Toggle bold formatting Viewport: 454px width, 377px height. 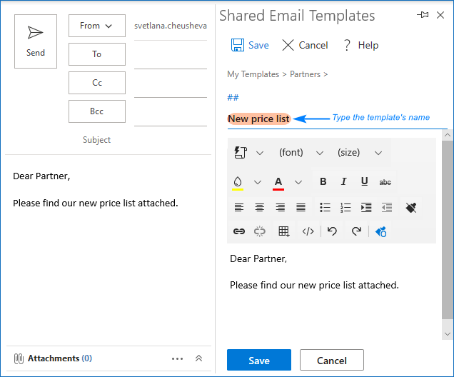coord(323,182)
